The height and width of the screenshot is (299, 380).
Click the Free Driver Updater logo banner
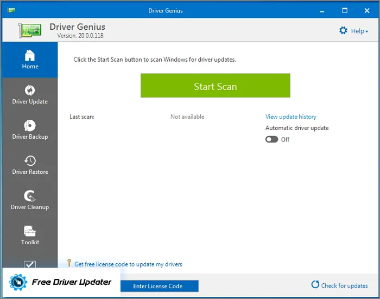pos(61,282)
